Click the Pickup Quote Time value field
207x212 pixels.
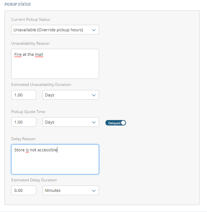(x=24, y=122)
